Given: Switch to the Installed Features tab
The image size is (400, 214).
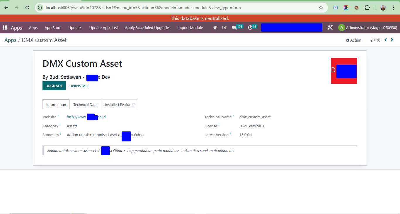Looking at the screenshot, I should [120, 105].
